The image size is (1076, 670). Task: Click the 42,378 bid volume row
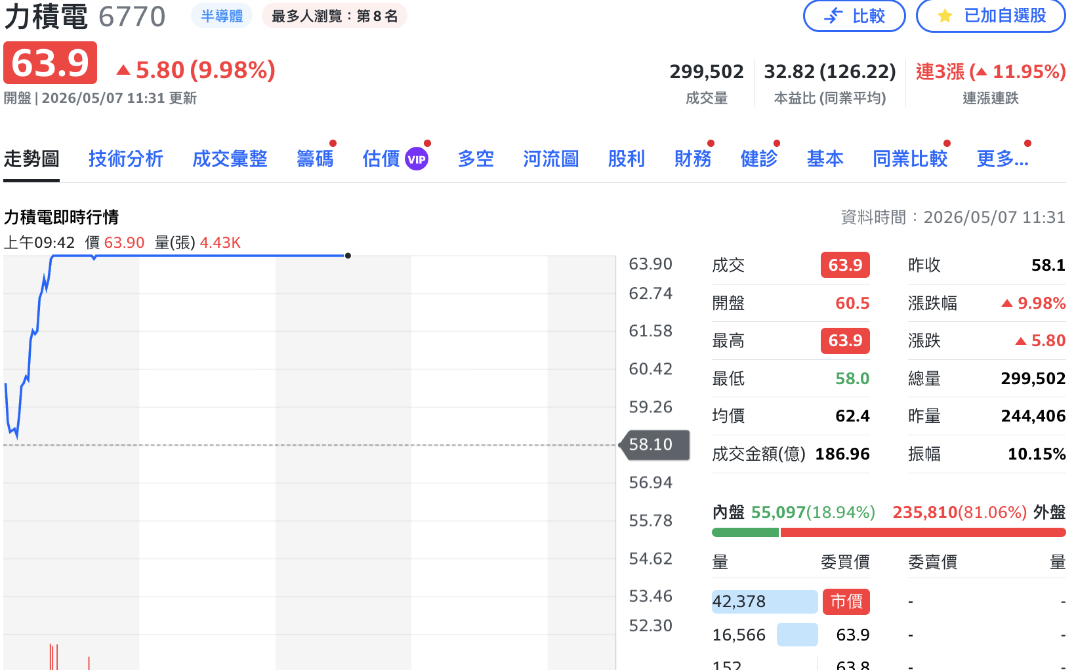(765, 601)
